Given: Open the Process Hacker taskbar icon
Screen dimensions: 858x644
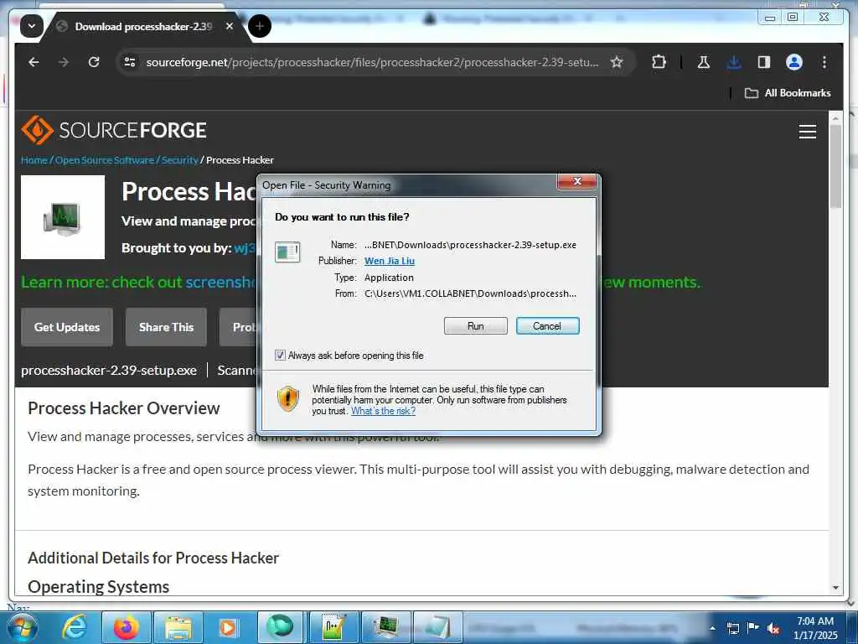Looking at the screenshot, I should (386, 627).
